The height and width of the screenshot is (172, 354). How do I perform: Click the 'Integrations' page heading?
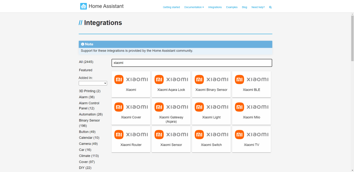103,23
